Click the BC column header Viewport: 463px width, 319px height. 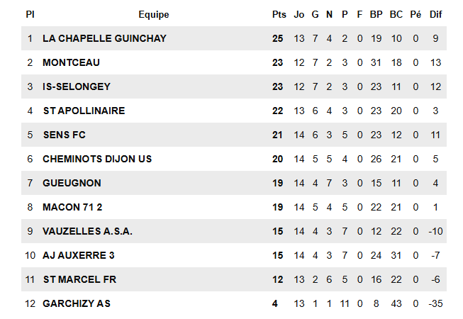396,14
